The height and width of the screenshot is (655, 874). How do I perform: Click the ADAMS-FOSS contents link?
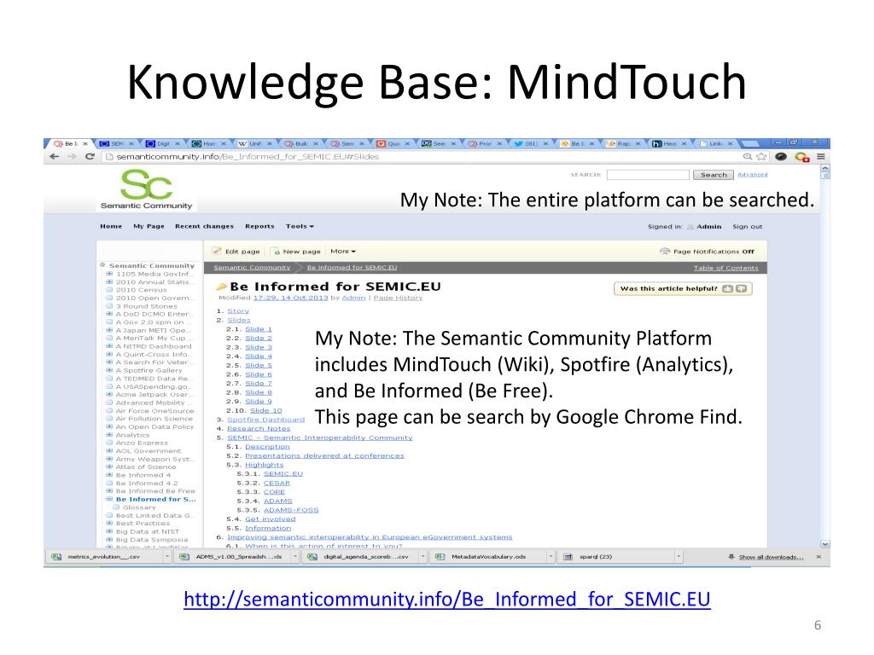[291, 510]
